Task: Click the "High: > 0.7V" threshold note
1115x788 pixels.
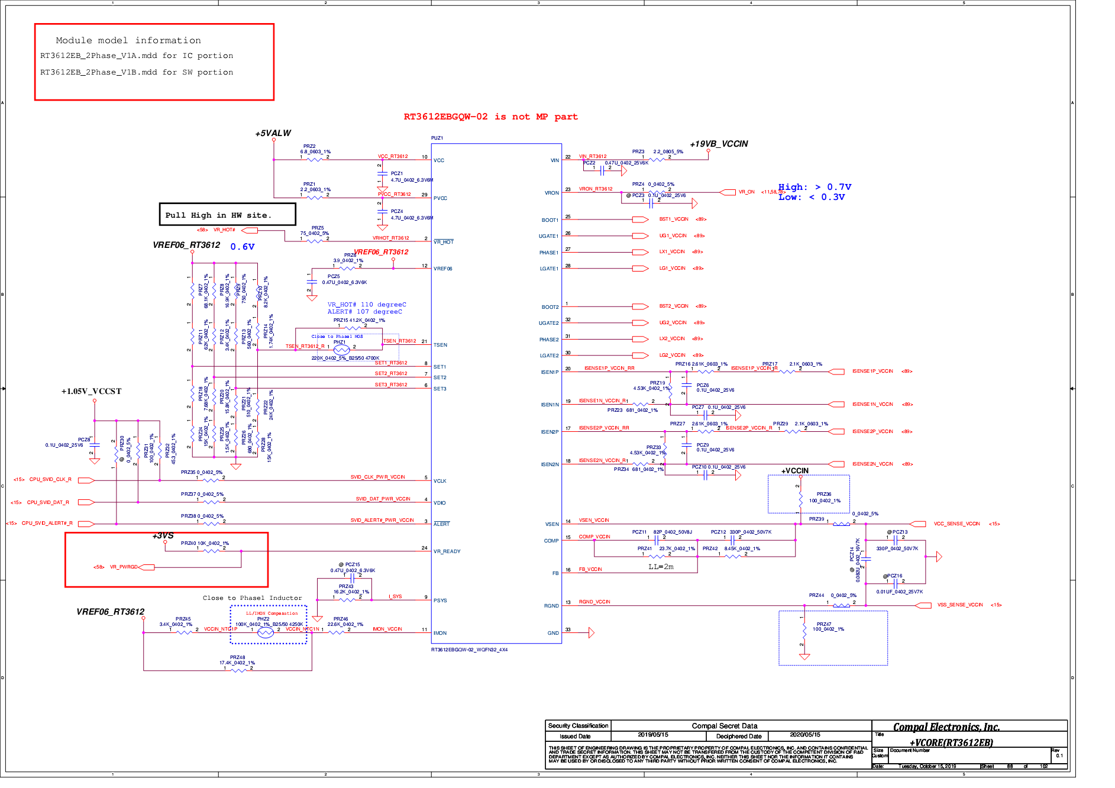Action: coord(815,187)
